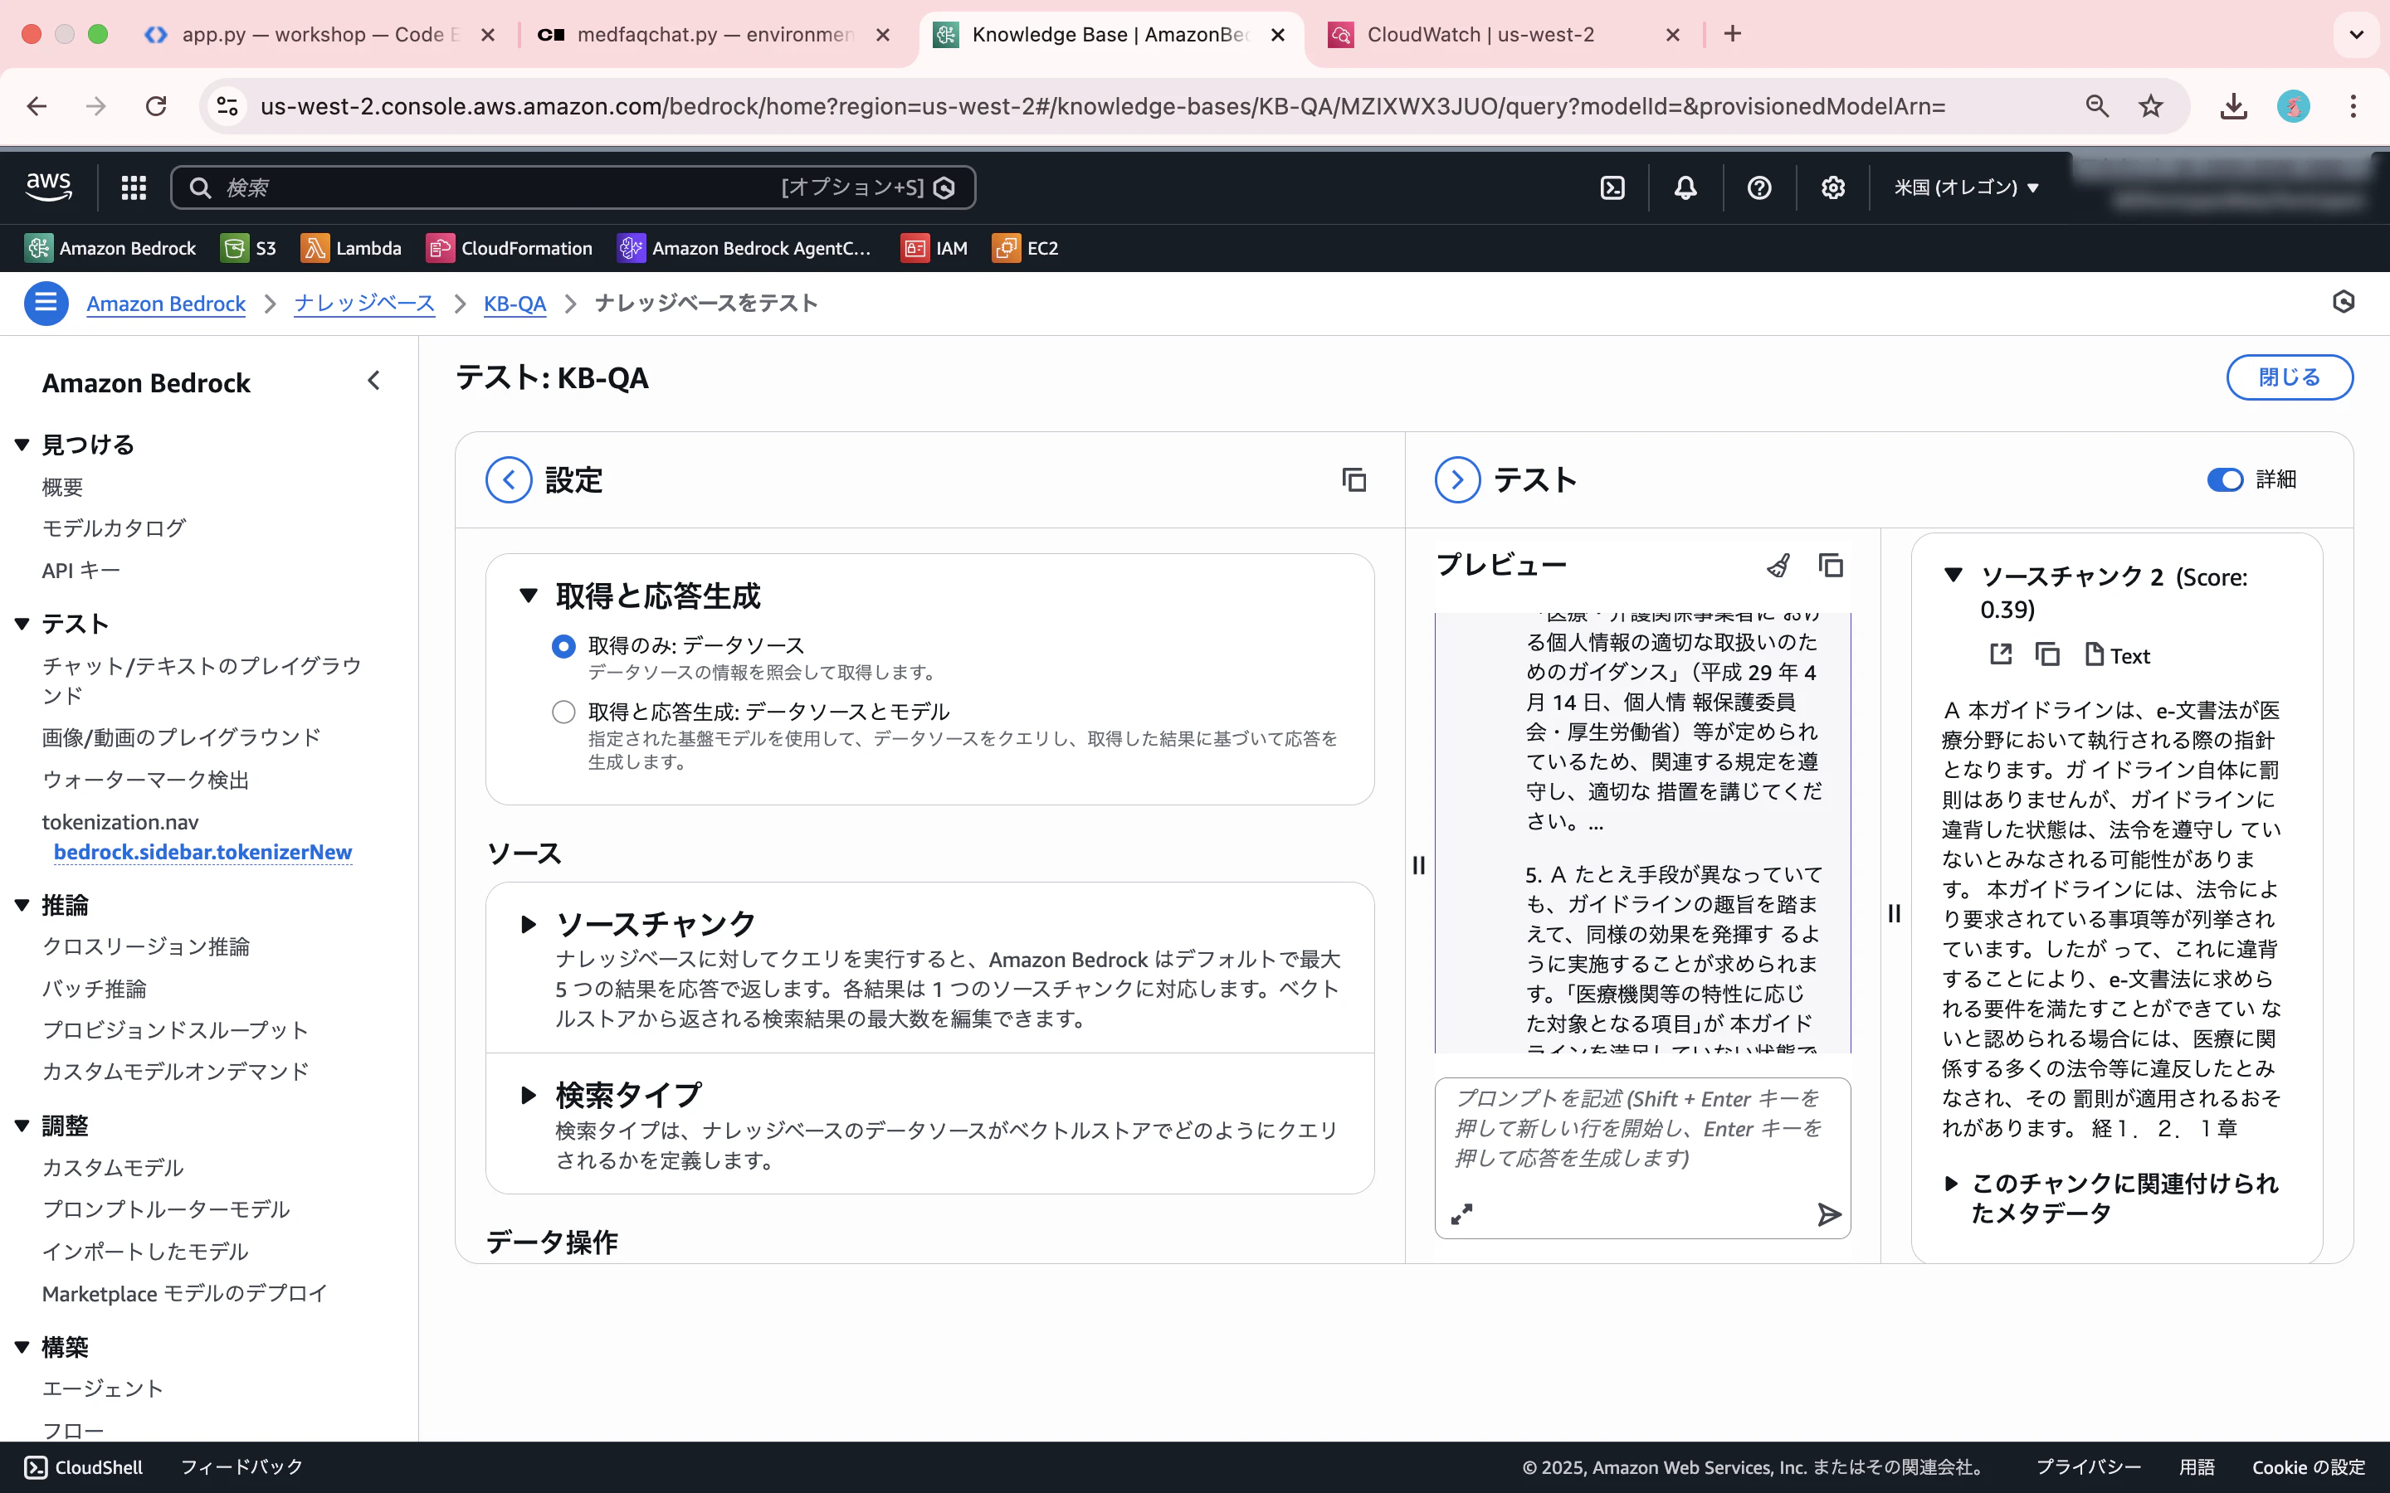Image resolution: width=2390 pixels, height=1493 pixels.
Task: Clear the プレビュー chat with the broom icon
Action: tap(1778, 566)
